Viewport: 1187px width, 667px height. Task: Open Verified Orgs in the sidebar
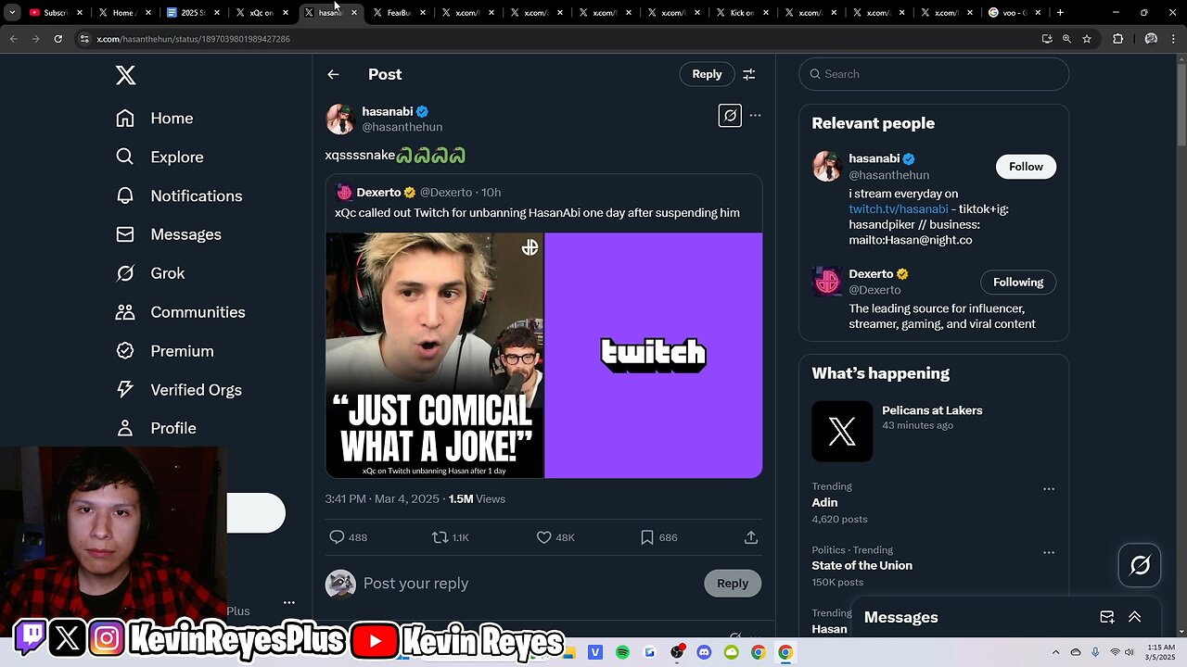coord(179,390)
